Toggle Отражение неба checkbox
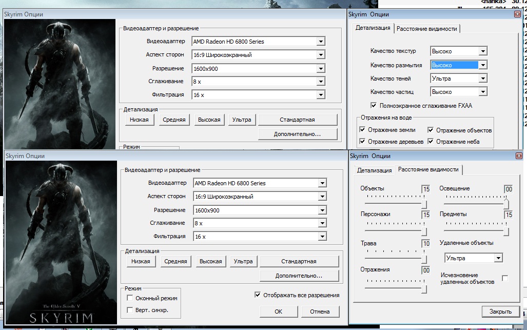 (431, 141)
